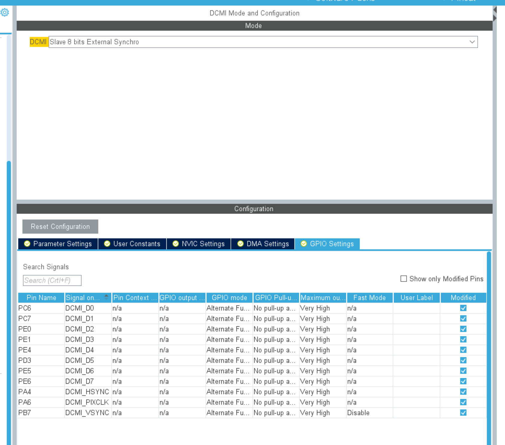Click the DCMI_D3 signal cell
505x445 pixels.
pos(88,340)
